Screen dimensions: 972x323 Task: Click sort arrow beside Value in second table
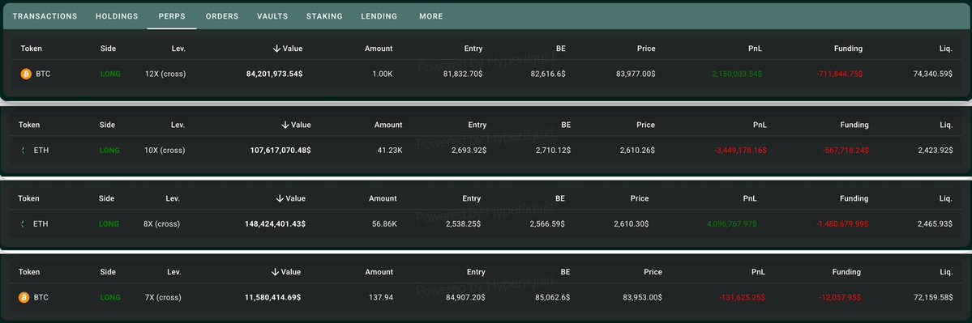285,125
